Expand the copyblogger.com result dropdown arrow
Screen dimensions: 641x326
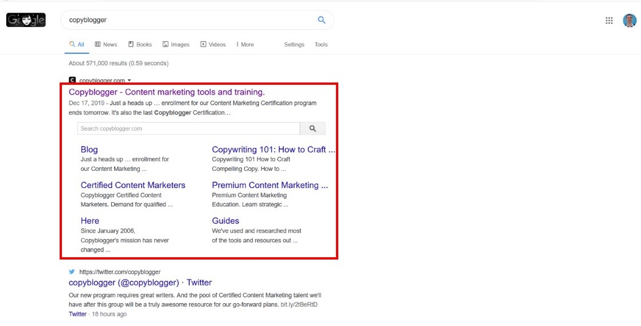coord(130,81)
